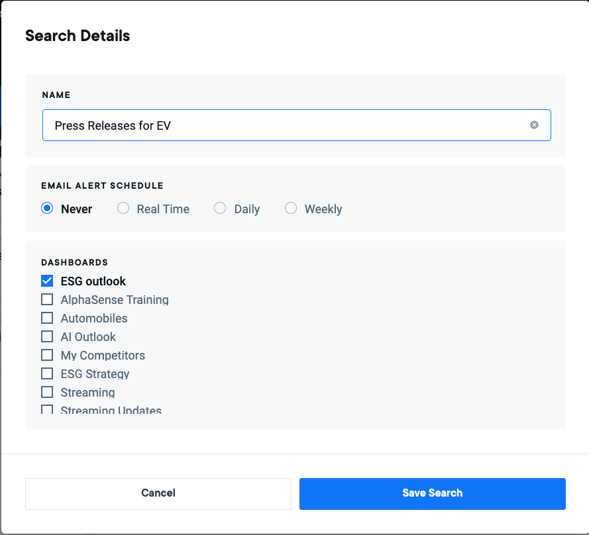Check the Streaming dashboard

point(47,392)
